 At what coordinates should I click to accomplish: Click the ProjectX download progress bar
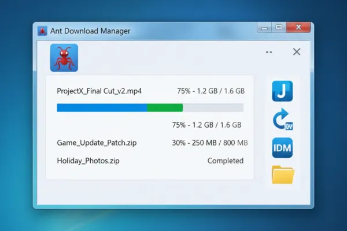pyautogui.click(x=150, y=107)
